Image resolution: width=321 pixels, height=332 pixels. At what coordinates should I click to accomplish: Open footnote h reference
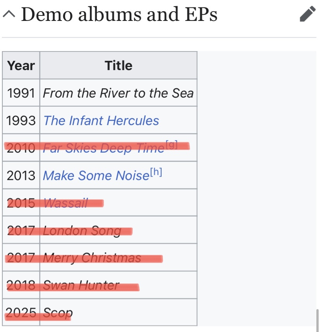[156, 173]
